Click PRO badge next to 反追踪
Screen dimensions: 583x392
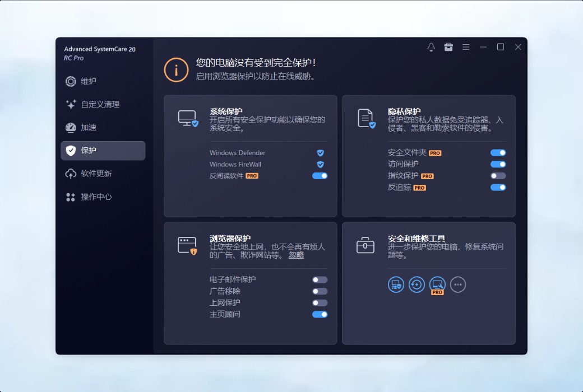[419, 188]
